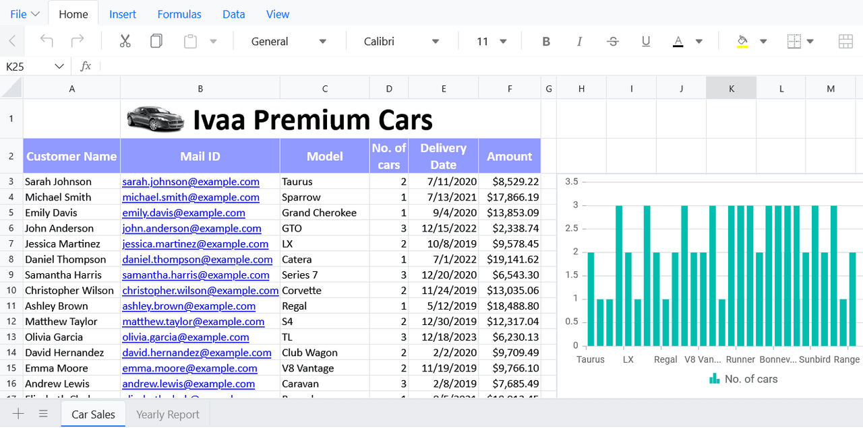863x428 pixels.
Task: Switch to the Formulas tab
Action: 179,14
